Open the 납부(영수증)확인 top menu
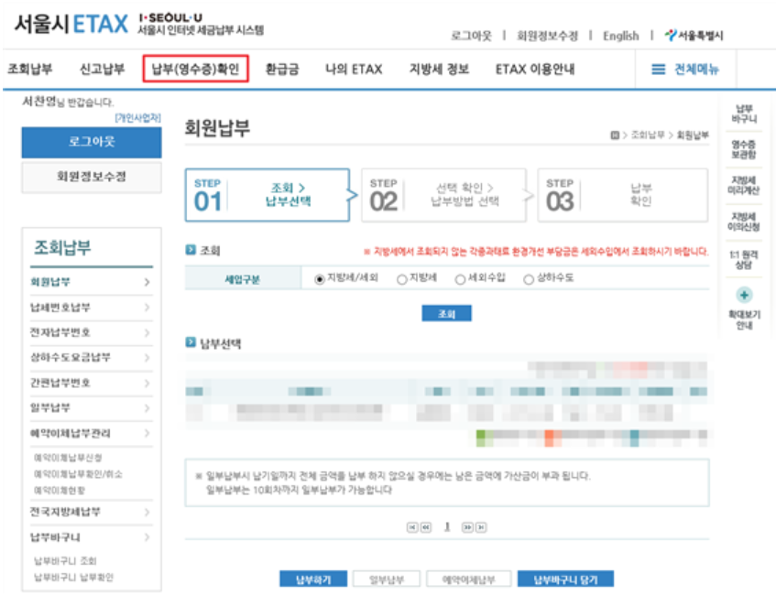Screen dimensions: 776x606 pos(195,69)
